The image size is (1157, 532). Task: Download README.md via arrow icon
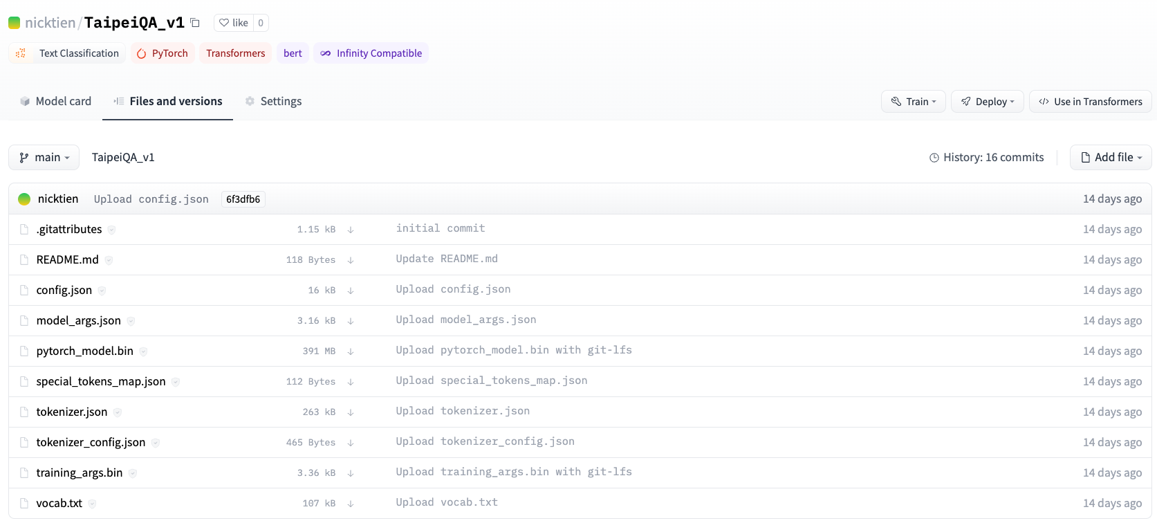[x=351, y=260]
